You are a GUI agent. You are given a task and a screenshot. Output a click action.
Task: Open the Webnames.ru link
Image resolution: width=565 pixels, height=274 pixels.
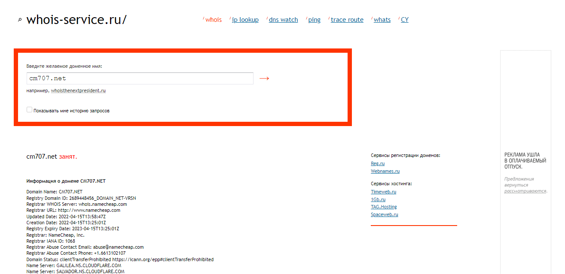coord(385,172)
